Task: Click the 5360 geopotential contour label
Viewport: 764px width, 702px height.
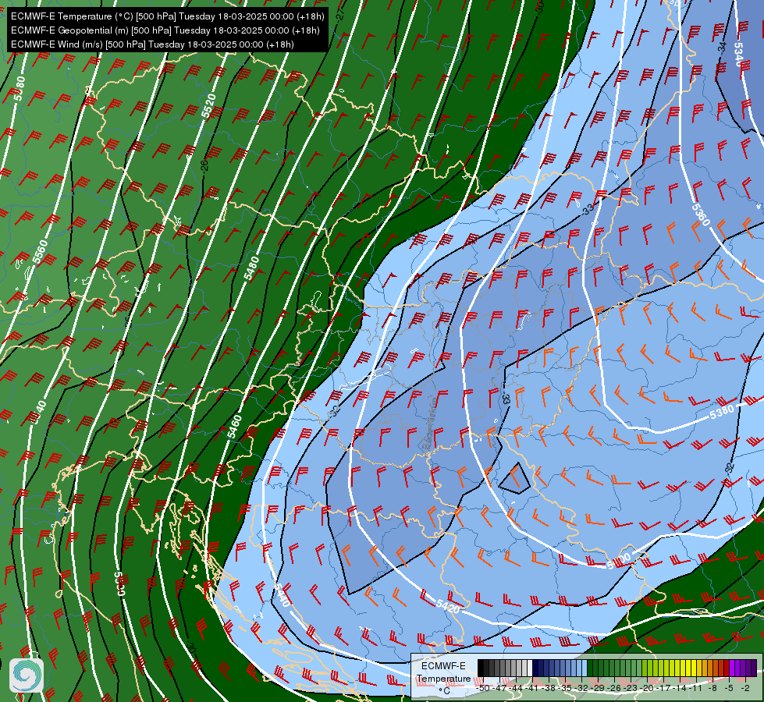Action: point(701,214)
